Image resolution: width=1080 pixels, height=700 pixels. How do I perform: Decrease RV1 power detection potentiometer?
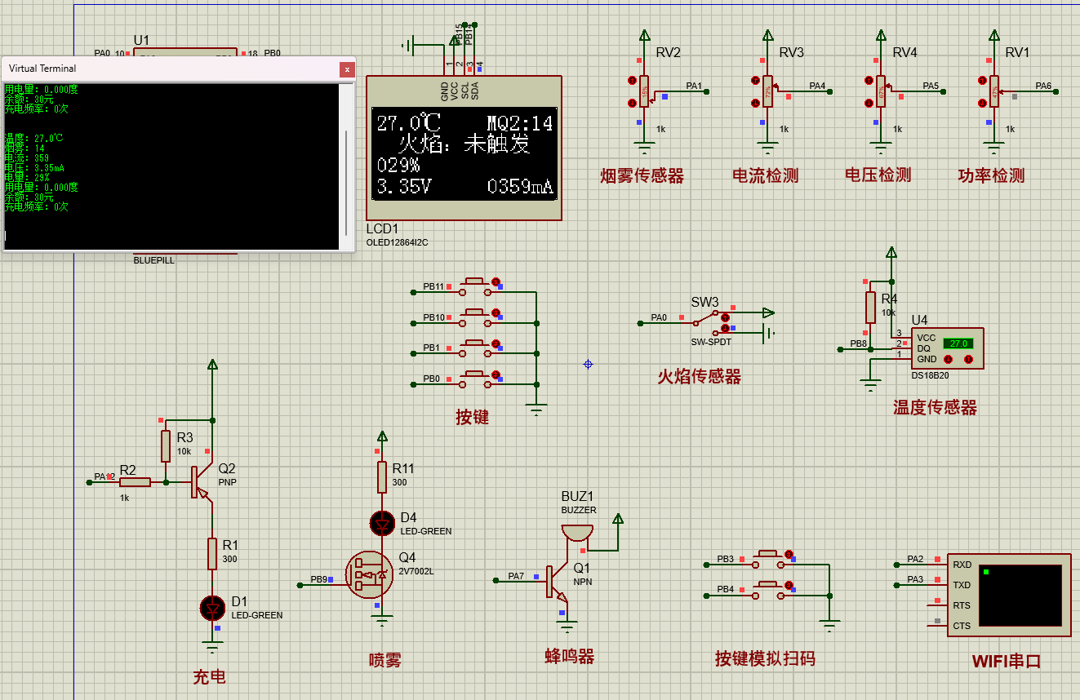point(982,103)
